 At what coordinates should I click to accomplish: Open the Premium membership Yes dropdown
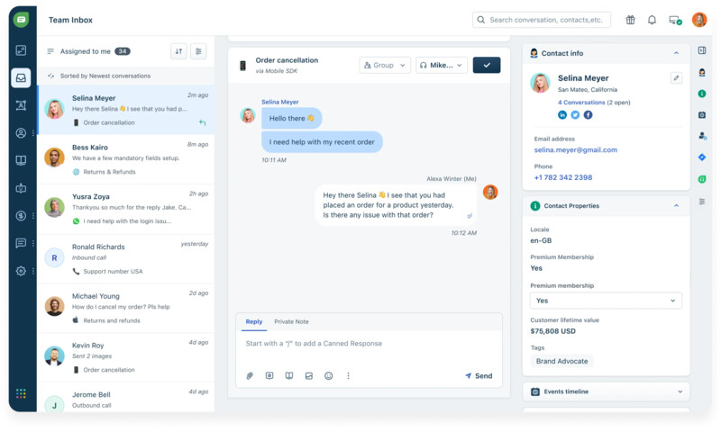coord(606,301)
